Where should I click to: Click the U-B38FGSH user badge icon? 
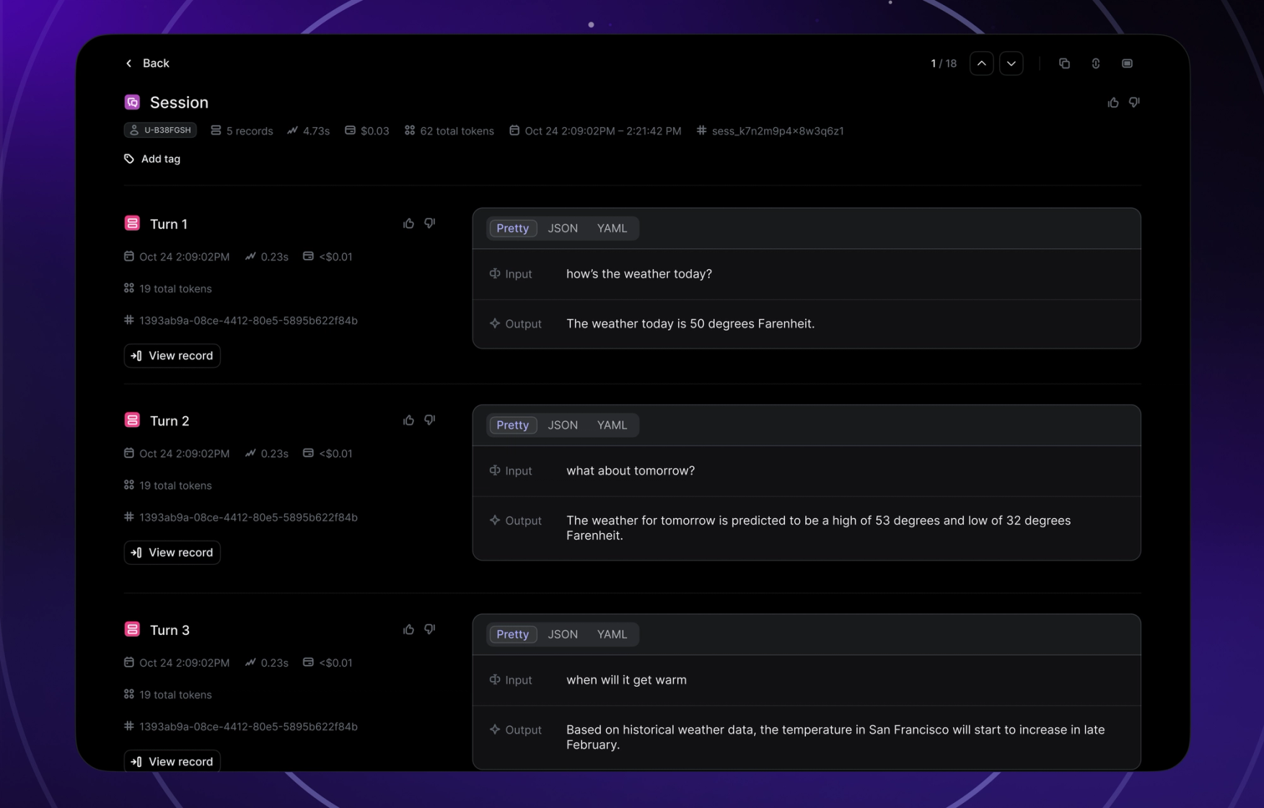(x=134, y=130)
